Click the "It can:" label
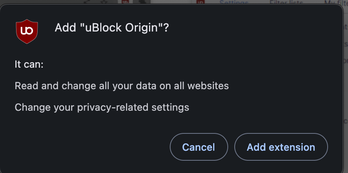Screen dimensions: 348x173 coord(29,64)
